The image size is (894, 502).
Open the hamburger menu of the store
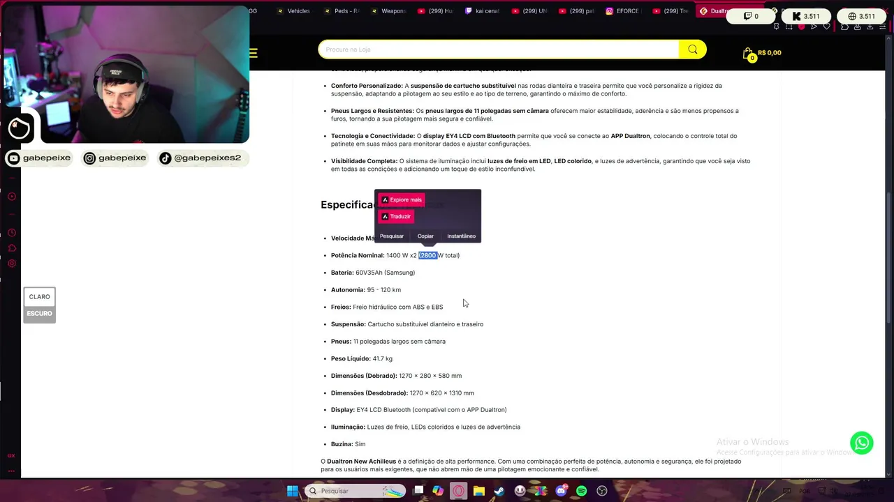[x=253, y=53]
